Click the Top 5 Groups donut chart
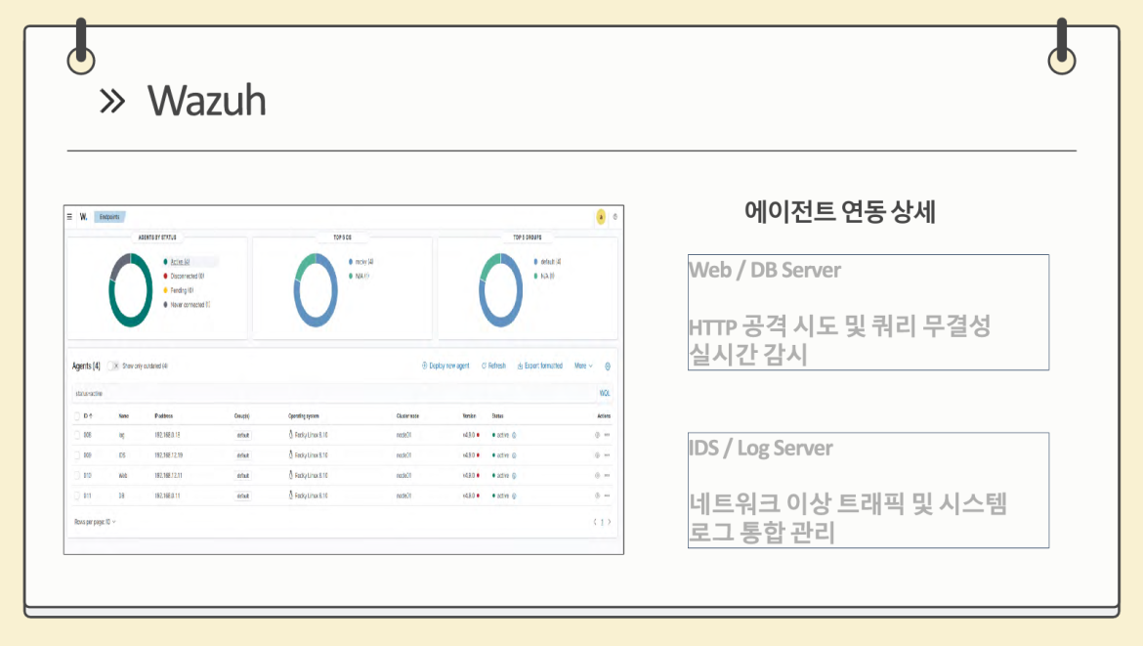Viewport: 1143px width, 646px height. [501, 290]
